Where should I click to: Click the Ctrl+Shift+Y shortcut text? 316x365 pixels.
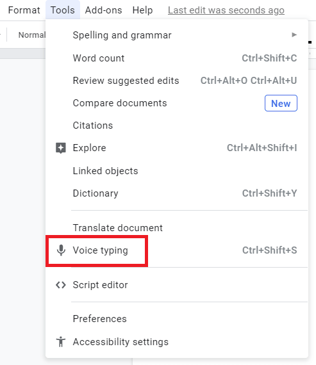pos(270,193)
